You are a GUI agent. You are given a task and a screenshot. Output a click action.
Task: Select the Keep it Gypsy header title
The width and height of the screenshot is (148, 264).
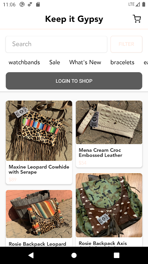(74, 19)
